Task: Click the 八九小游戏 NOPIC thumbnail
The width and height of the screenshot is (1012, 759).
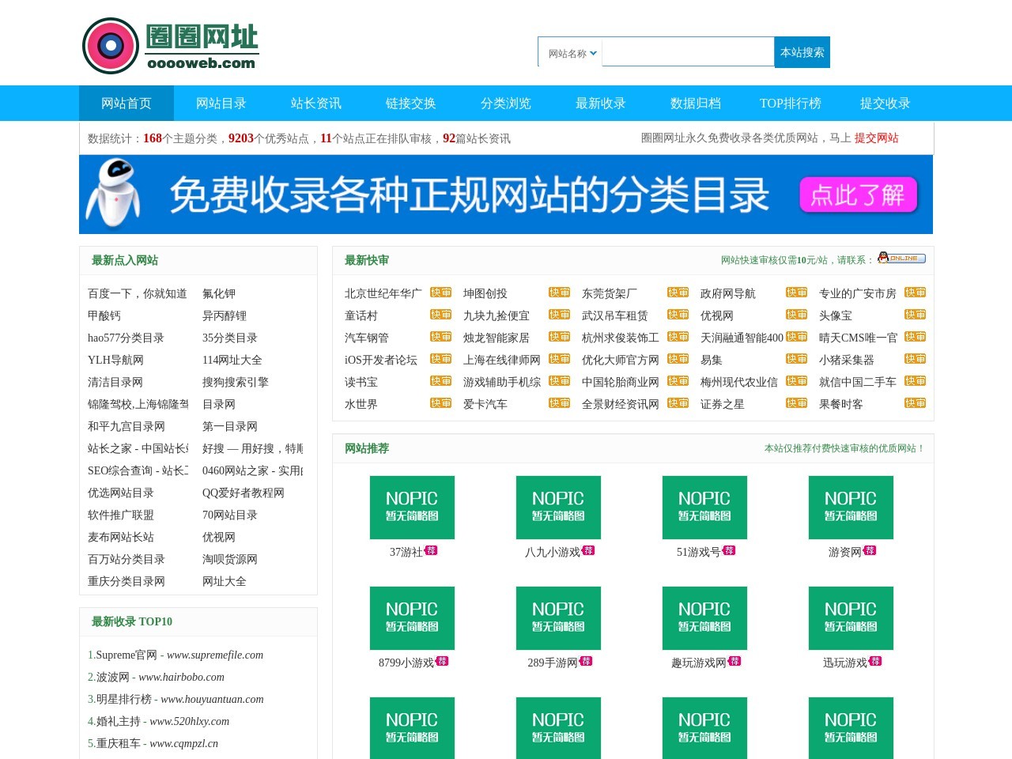Action: 557,507
